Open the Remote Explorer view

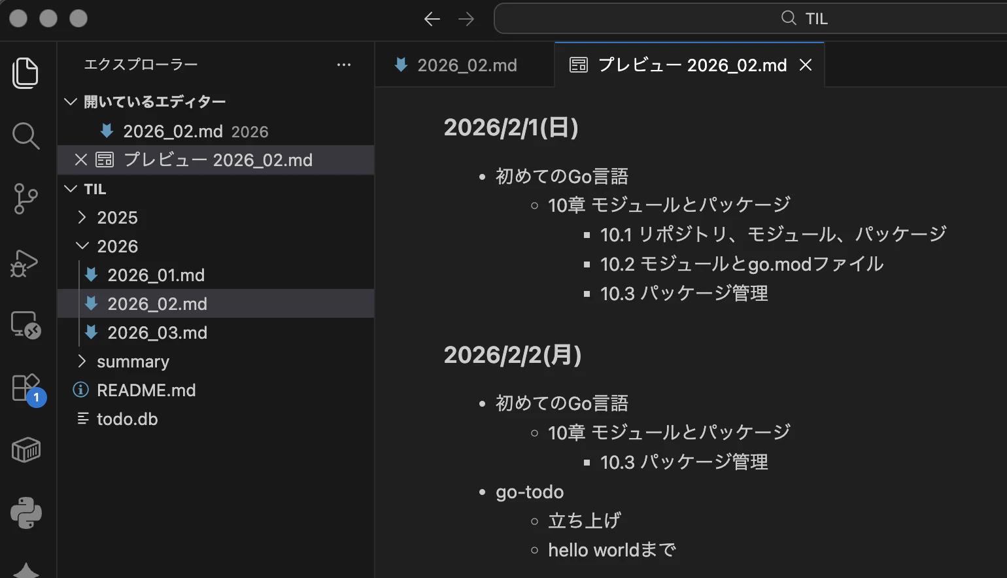tap(26, 324)
